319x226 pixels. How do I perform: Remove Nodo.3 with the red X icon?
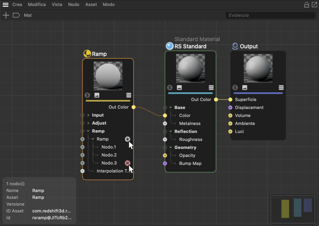click(127, 163)
